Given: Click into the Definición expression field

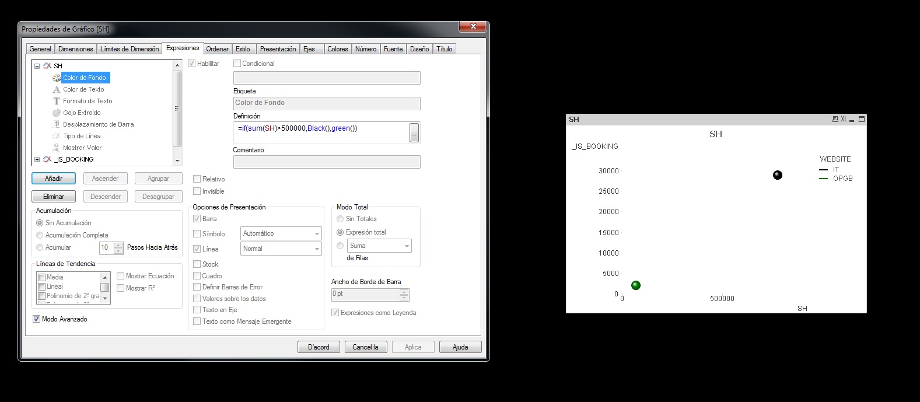Looking at the screenshot, I should (x=321, y=133).
